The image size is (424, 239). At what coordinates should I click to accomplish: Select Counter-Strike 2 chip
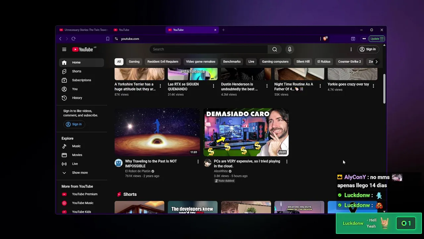(x=349, y=62)
